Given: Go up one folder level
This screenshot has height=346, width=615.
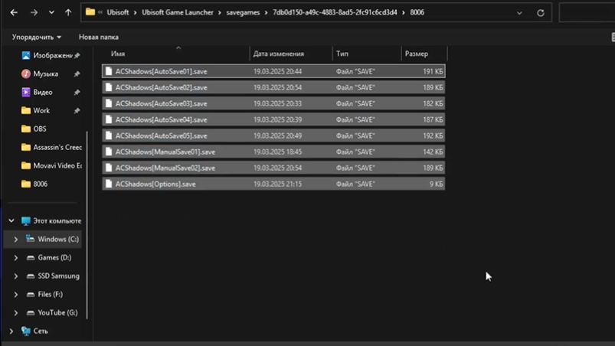Looking at the screenshot, I should click(68, 13).
